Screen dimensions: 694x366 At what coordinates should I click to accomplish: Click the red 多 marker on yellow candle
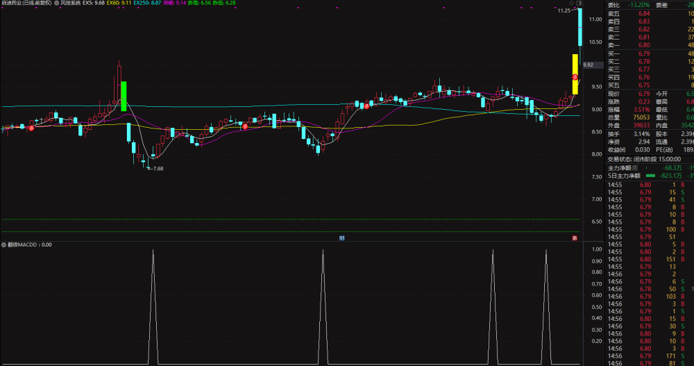[575, 77]
